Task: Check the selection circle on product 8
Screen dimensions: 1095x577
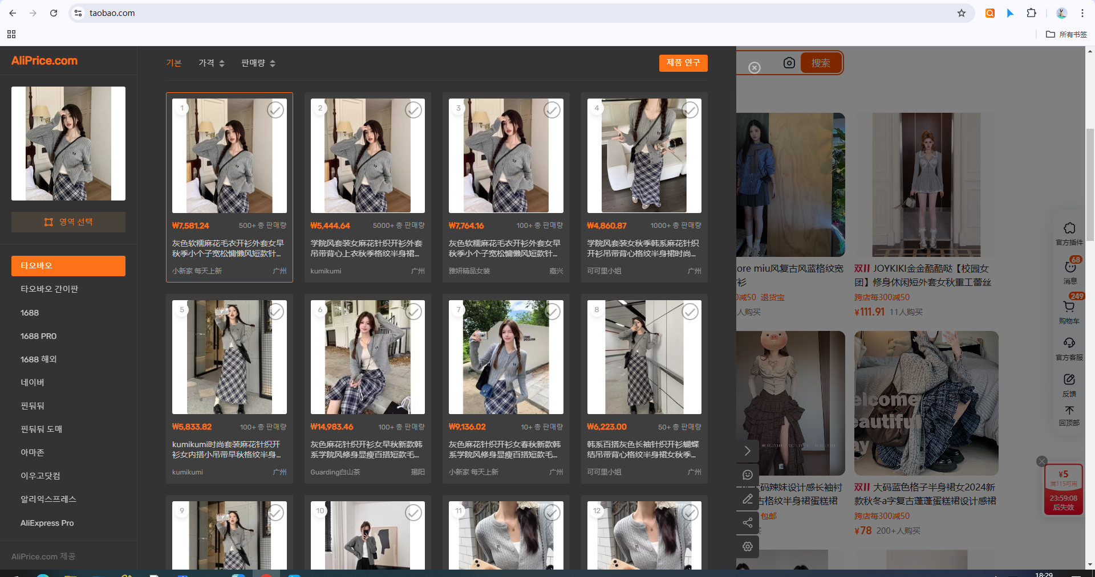Action: (x=690, y=312)
